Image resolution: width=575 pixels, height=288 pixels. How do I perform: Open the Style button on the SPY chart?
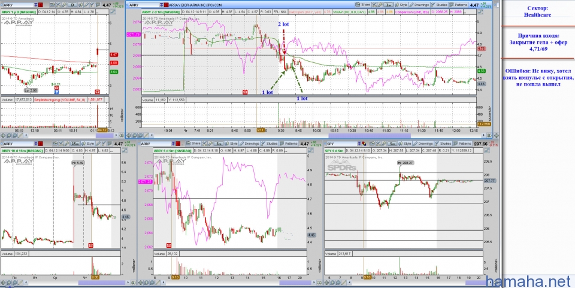click(405, 143)
